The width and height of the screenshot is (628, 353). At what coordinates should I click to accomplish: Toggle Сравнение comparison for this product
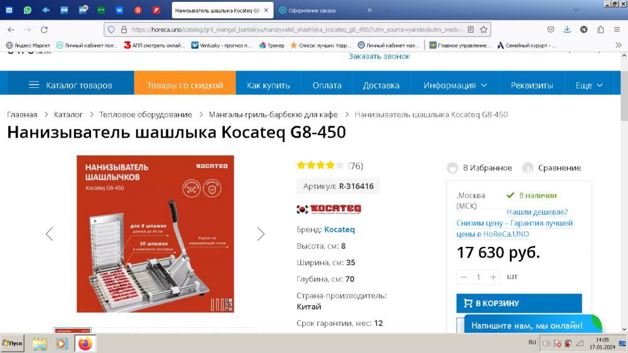pyautogui.click(x=551, y=168)
